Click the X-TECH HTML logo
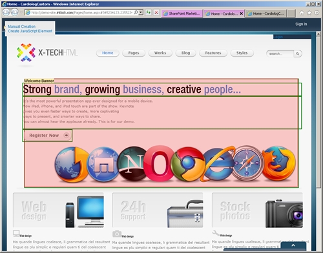This screenshot has height=253, width=323. tap(47, 52)
